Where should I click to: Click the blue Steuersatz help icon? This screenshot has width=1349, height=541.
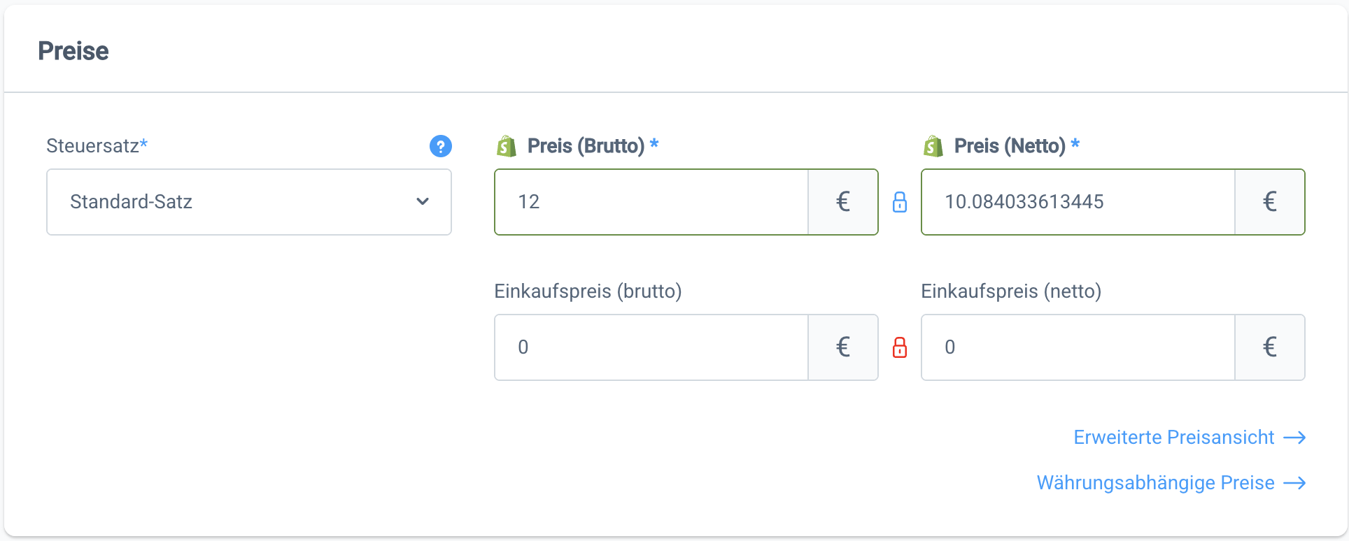click(441, 146)
